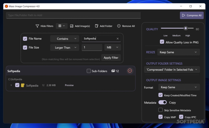This screenshot has height=128, width=209.
Task: Click the Apply Filter button
Action: tap(111, 58)
